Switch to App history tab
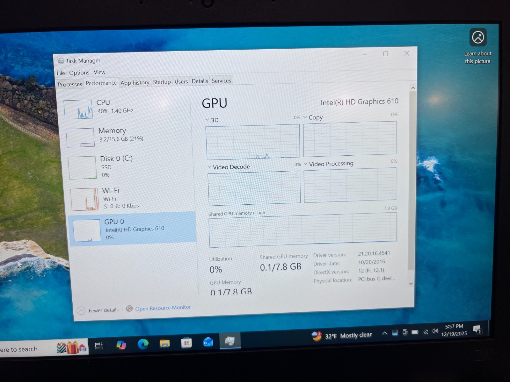Image resolution: width=510 pixels, height=382 pixels. [135, 83]
